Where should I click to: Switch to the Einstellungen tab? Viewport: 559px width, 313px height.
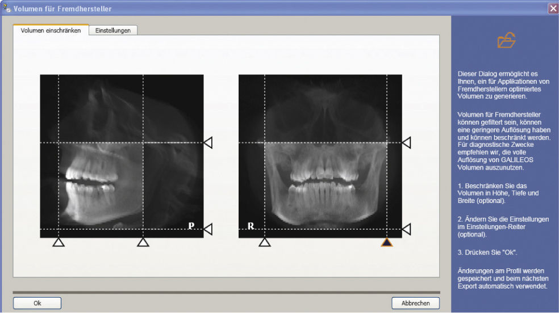click(x=112, y=31)
